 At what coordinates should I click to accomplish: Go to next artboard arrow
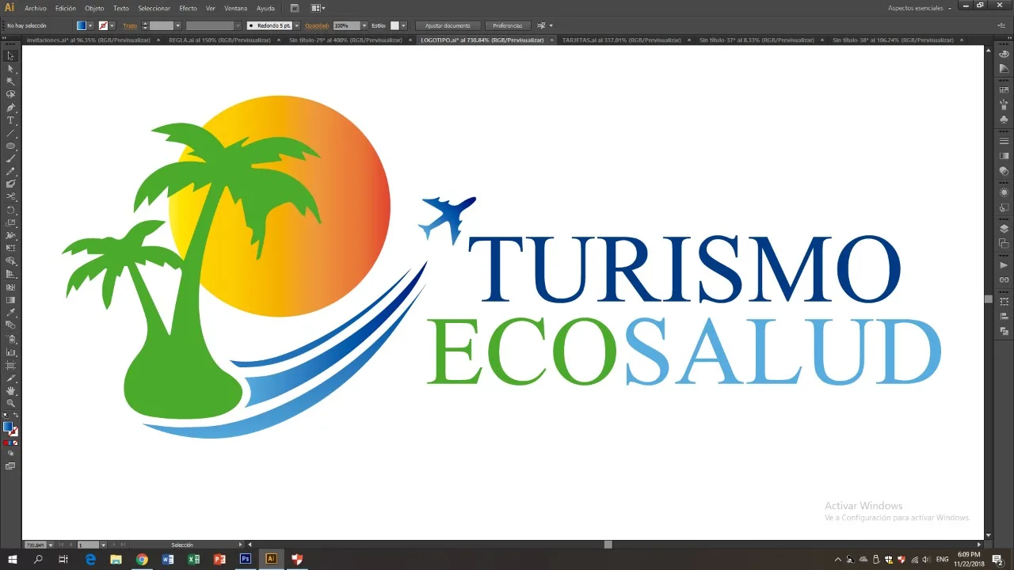coord(114,545)
